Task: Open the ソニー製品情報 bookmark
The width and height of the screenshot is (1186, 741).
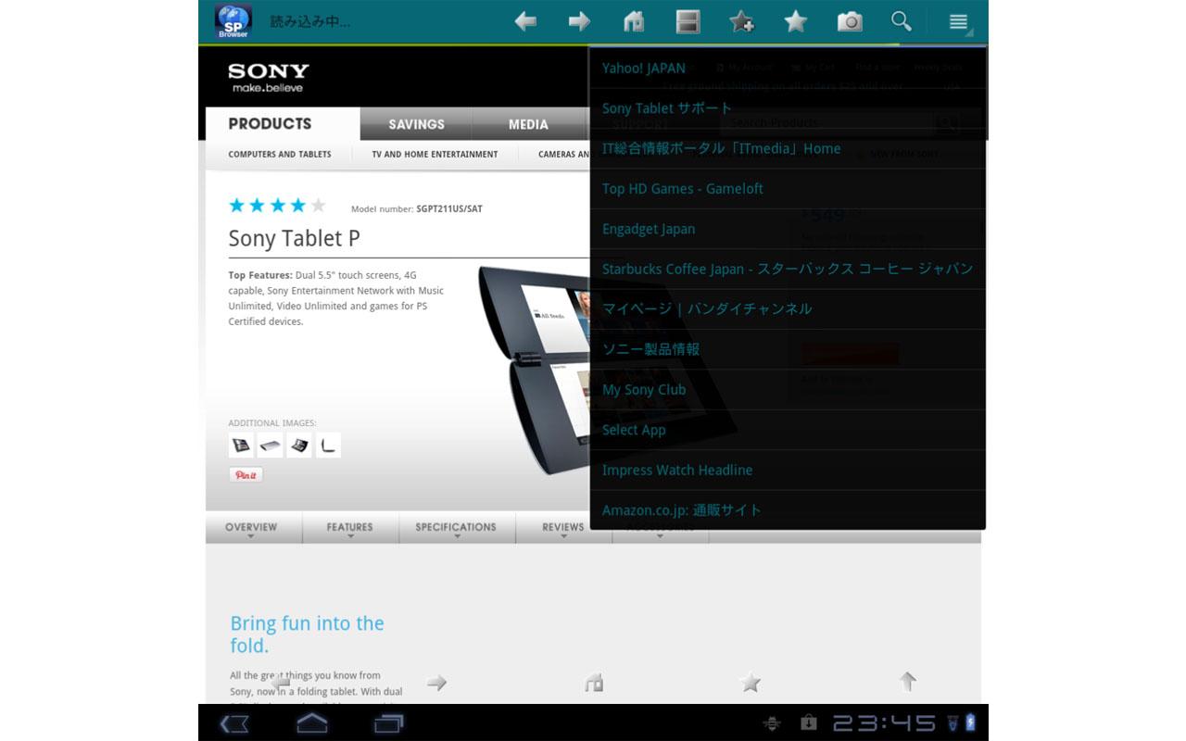Action: pyautogui.click(x=788, y=349)
